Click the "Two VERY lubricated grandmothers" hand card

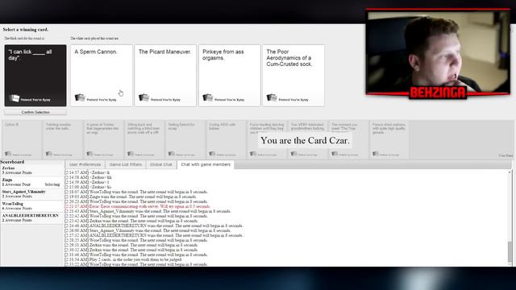pos(308,139)
